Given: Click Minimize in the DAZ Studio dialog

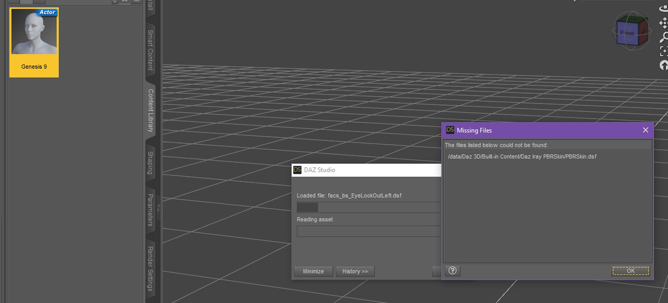Looking at the screenshot, I should tap(313, 271).
